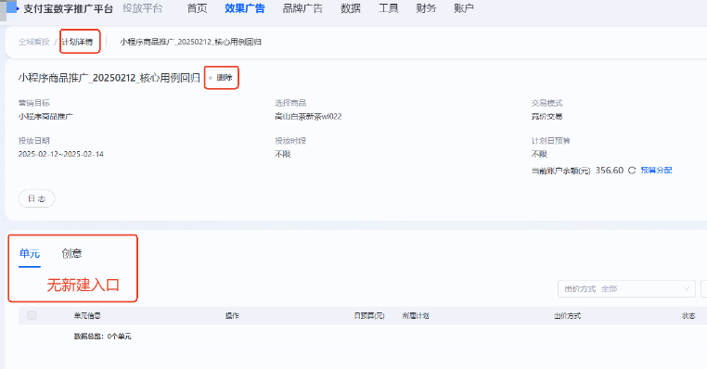Click the 投放平台 label in the header

(143, 8)
